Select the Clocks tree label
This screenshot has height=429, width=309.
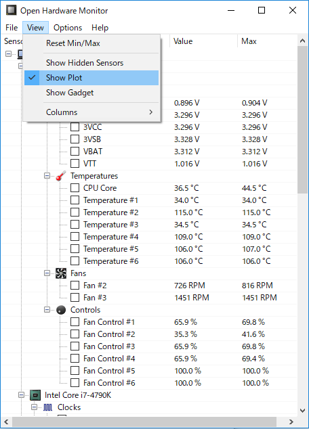pyautogui.click(x=69, y=407)
